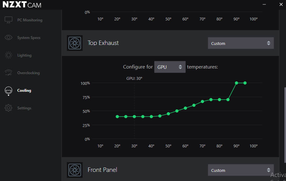Click the System Specs eye icon
Screen dimensions: 286x181
[x=9, y=37]
